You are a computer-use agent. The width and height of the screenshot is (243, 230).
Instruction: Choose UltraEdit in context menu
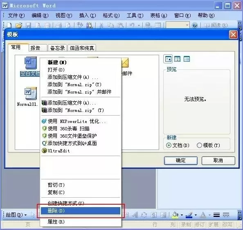pyautogui.click(x=81, y=151)
